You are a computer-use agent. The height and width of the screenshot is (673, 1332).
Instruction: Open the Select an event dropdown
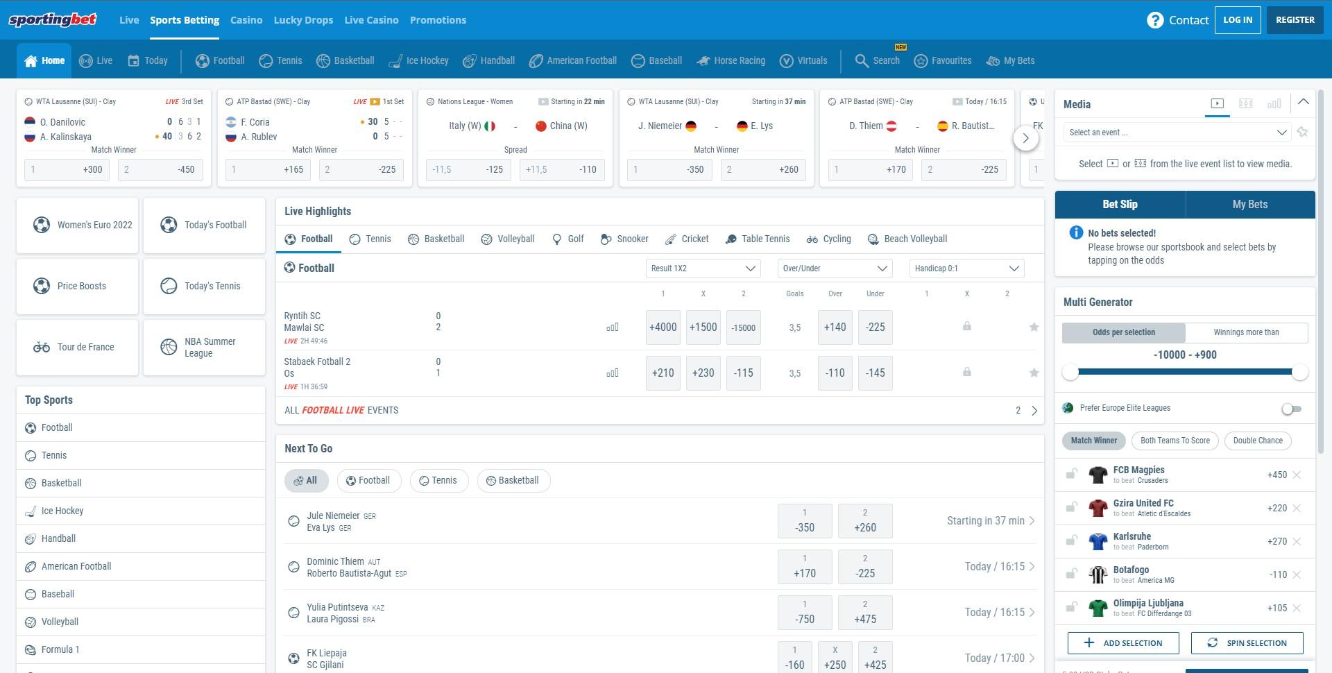[x=1177, y=132]
